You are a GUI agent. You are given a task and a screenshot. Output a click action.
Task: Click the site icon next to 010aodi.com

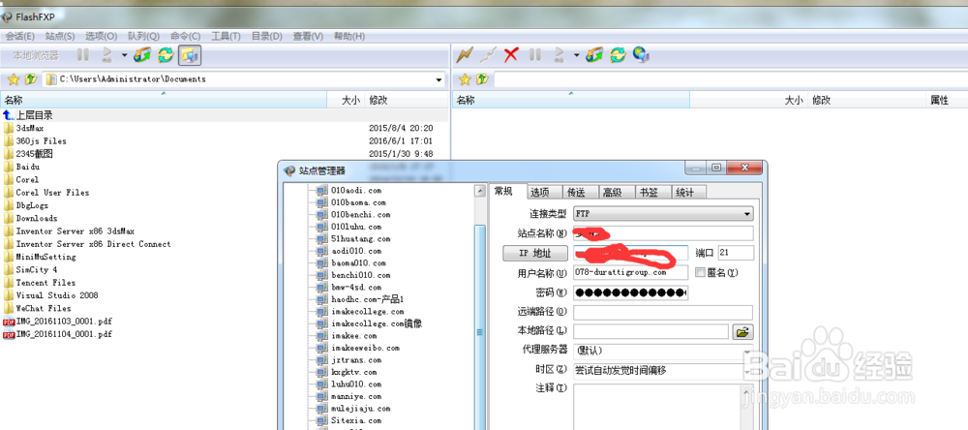322,190
